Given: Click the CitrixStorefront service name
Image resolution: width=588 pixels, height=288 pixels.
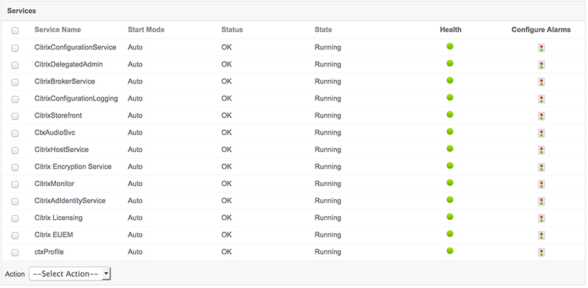Looking at the screenshot, I should coord(63,116).
